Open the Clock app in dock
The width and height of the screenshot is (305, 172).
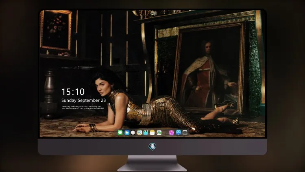[133, 132]
